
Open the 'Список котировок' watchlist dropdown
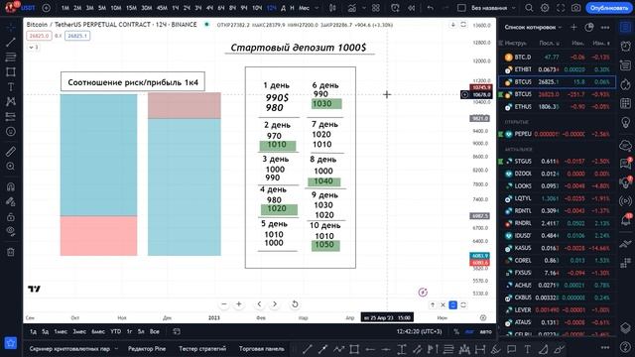click(x=534, y=27)
